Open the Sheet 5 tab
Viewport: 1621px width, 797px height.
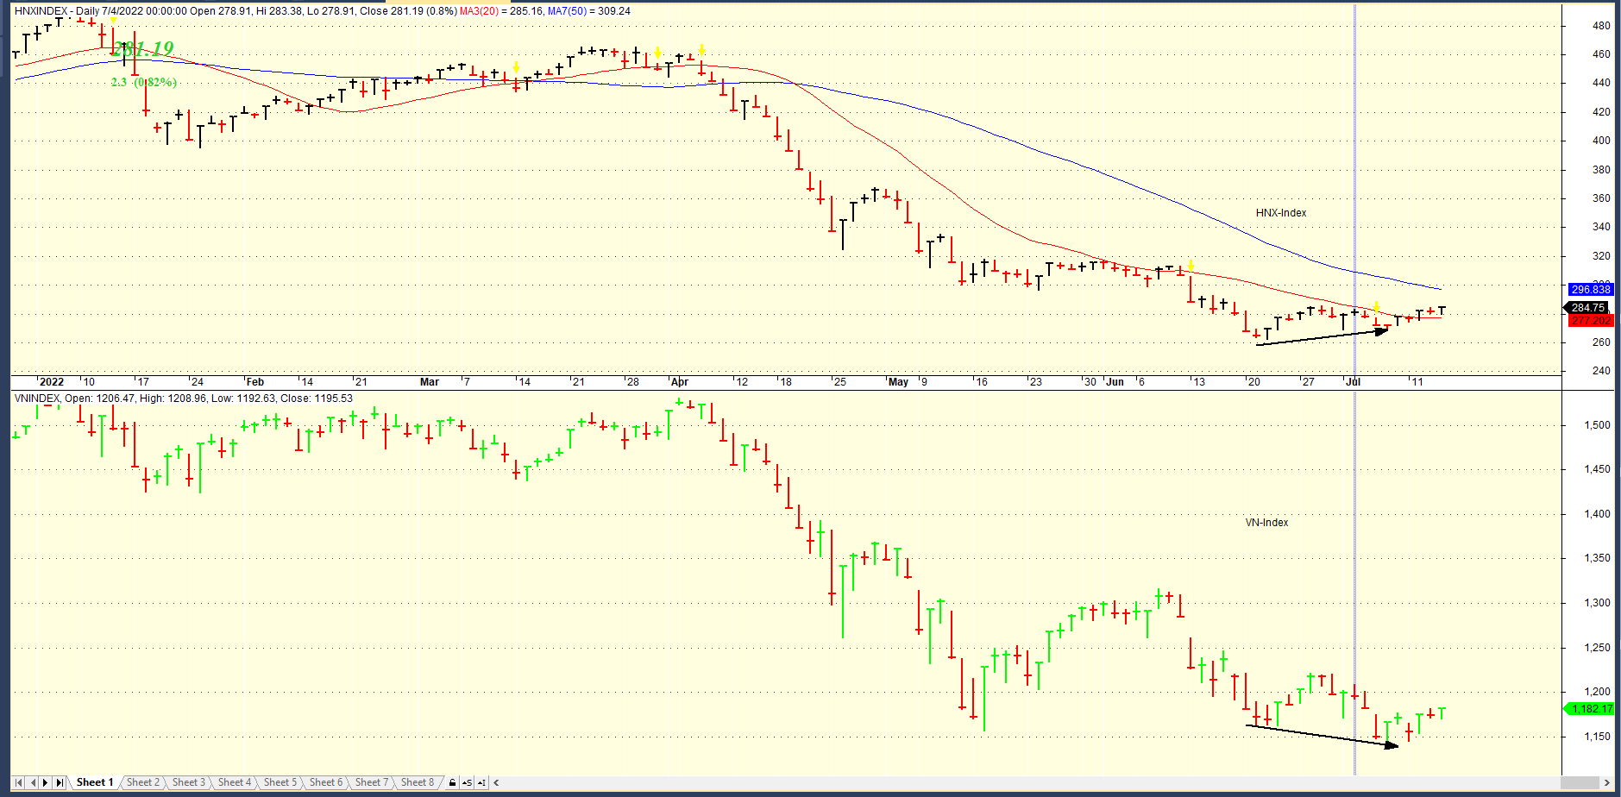click(280, 782)
